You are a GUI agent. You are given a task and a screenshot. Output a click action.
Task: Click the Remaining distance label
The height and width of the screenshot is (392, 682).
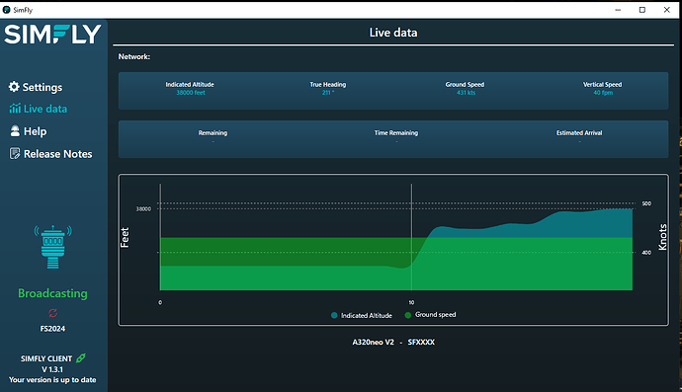[x=213, y=133]
